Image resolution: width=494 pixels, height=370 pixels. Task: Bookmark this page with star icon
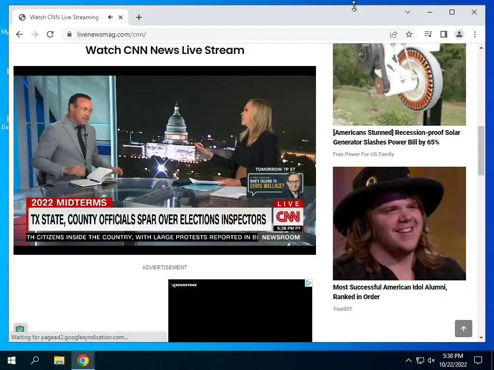click(x=409, y=34)
